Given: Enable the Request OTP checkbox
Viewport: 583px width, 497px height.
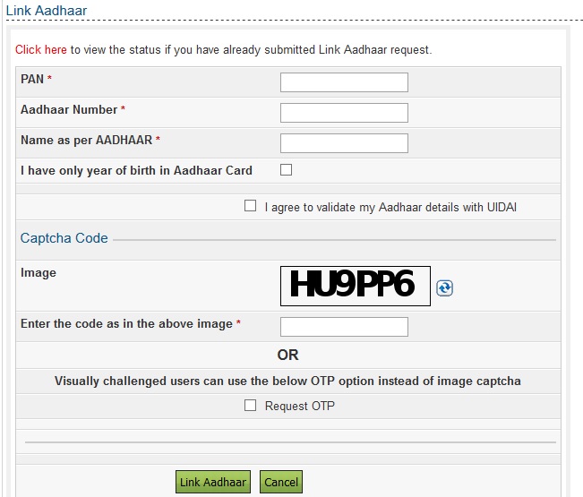Looking at the screenshot, I should click(251, 406).
